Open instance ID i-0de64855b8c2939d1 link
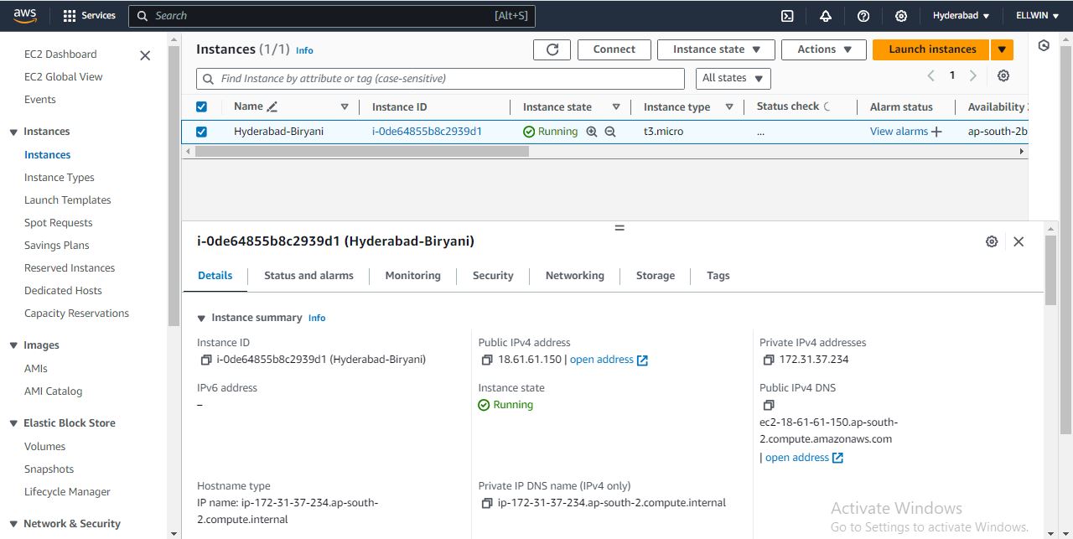The width and height of the screenshot is (1073, 539). [427, 132]
